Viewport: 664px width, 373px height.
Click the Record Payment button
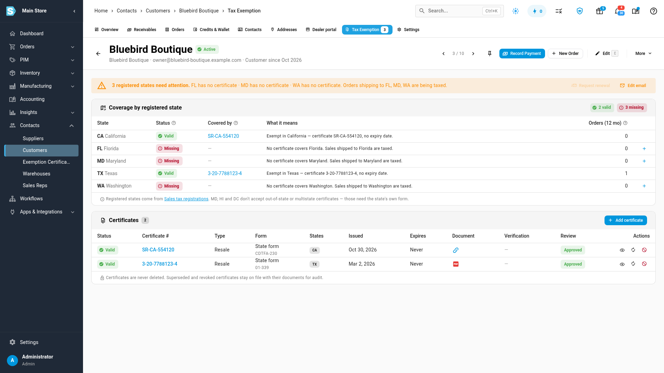[x=522, y=54]
